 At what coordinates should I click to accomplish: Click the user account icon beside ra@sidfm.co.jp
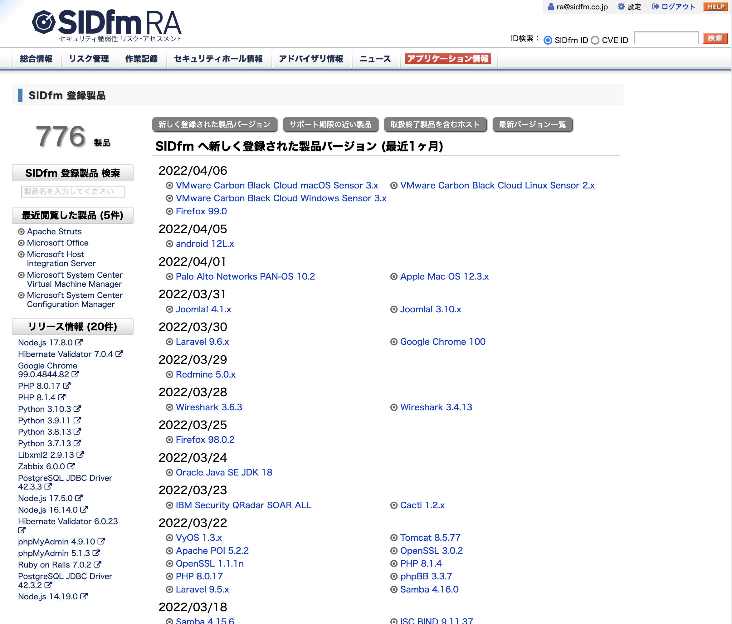551,7
